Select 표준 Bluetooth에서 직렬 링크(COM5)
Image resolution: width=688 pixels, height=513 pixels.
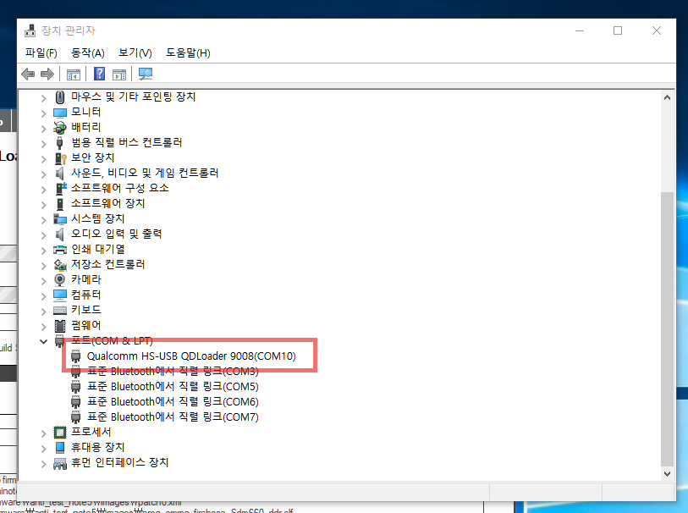(x=173, y=387)
